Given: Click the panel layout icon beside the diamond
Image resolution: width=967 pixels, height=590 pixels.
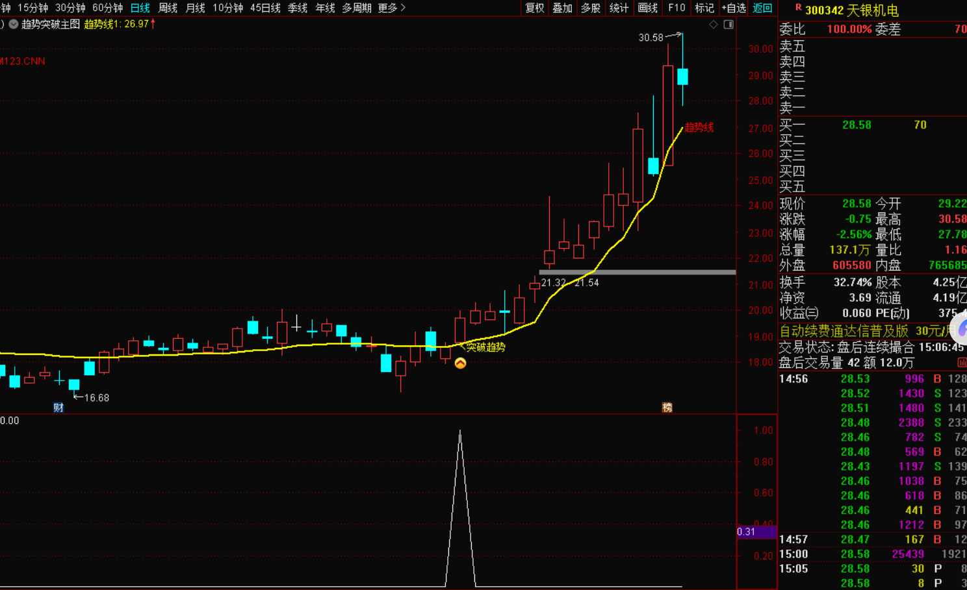Looking at the screenshot, I should click(x=728, y=25).
